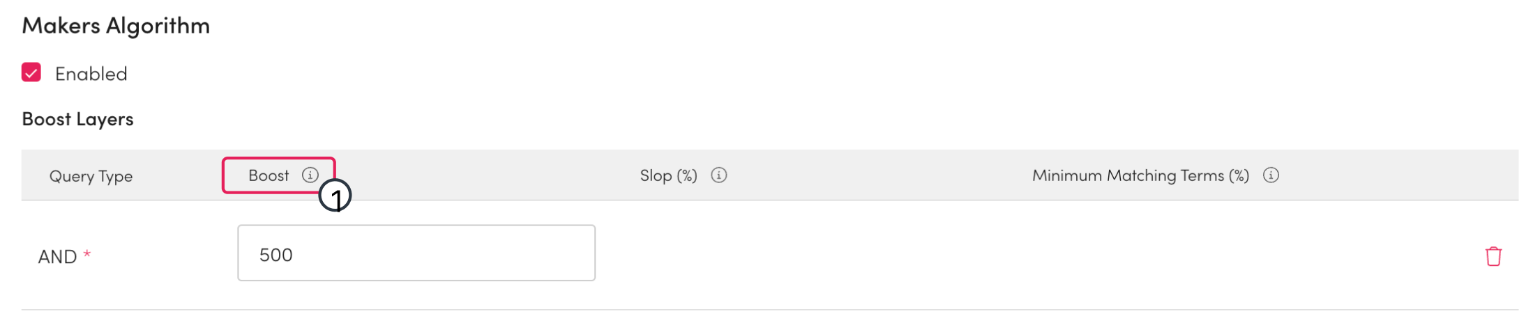Click the Enabled checkbox label text
Viewport: 1533px width, 316px height.
point(91,74)
